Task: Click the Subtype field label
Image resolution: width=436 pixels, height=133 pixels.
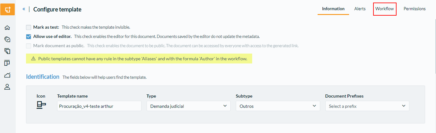Action: click(244, 96)
